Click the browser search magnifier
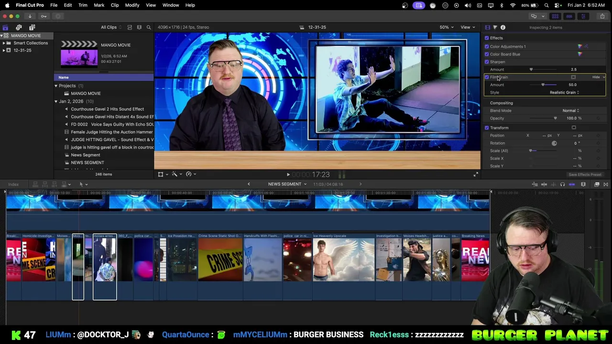 click(149, 27)
